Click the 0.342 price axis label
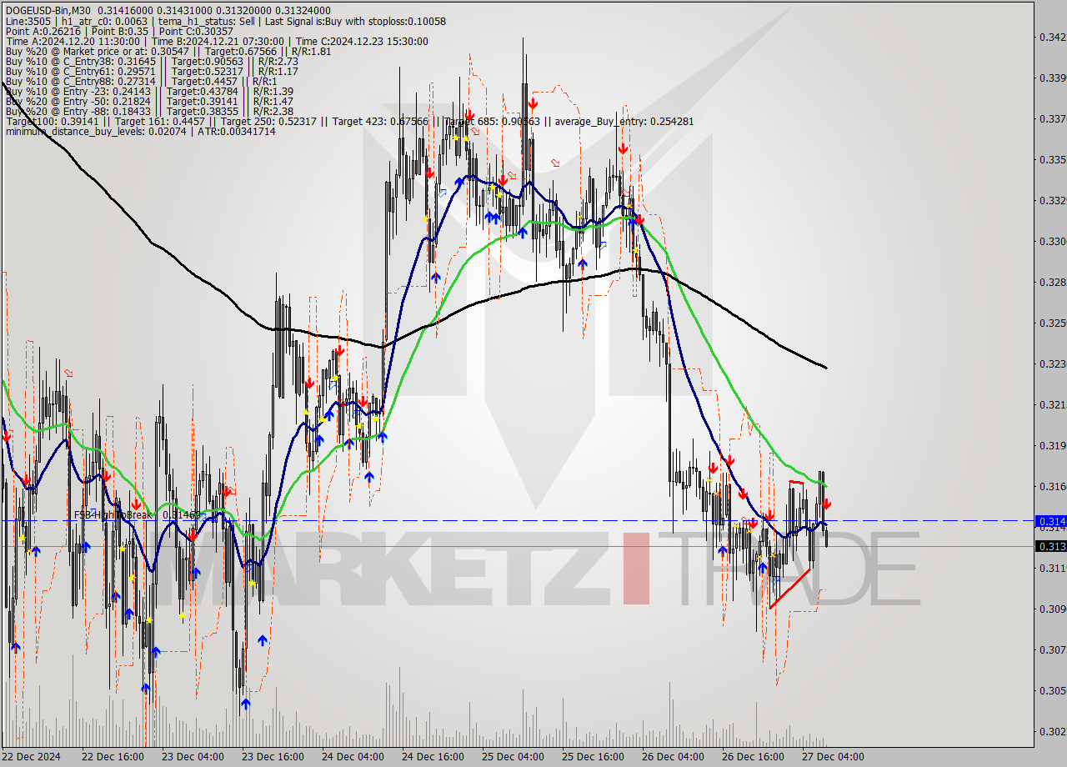1067x767 pixels. pyautogui.click(x=1052, y=37)
